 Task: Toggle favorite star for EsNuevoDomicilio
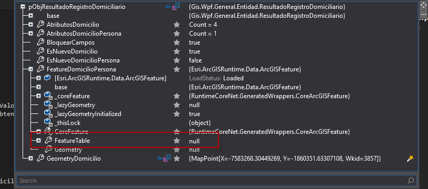[177, 51]
